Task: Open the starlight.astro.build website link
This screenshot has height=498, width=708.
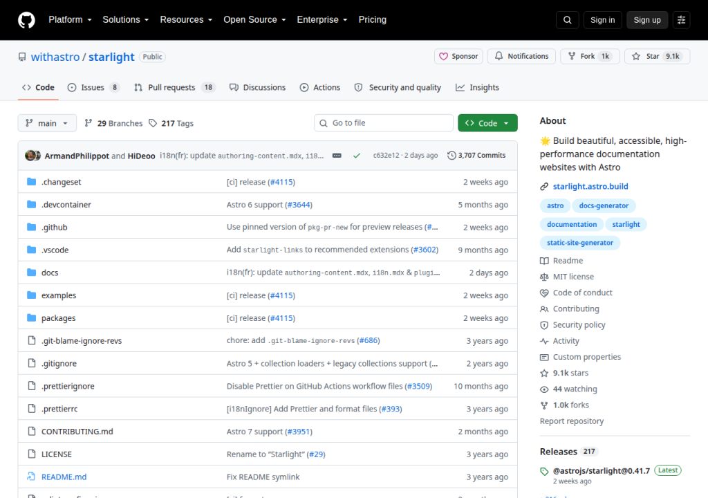Action: click(590, 186)
